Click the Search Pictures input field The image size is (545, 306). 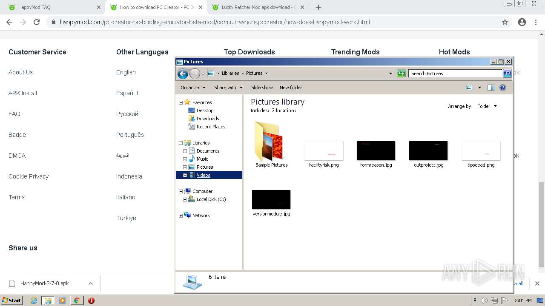pyautogui.click(x=455, y=74)
